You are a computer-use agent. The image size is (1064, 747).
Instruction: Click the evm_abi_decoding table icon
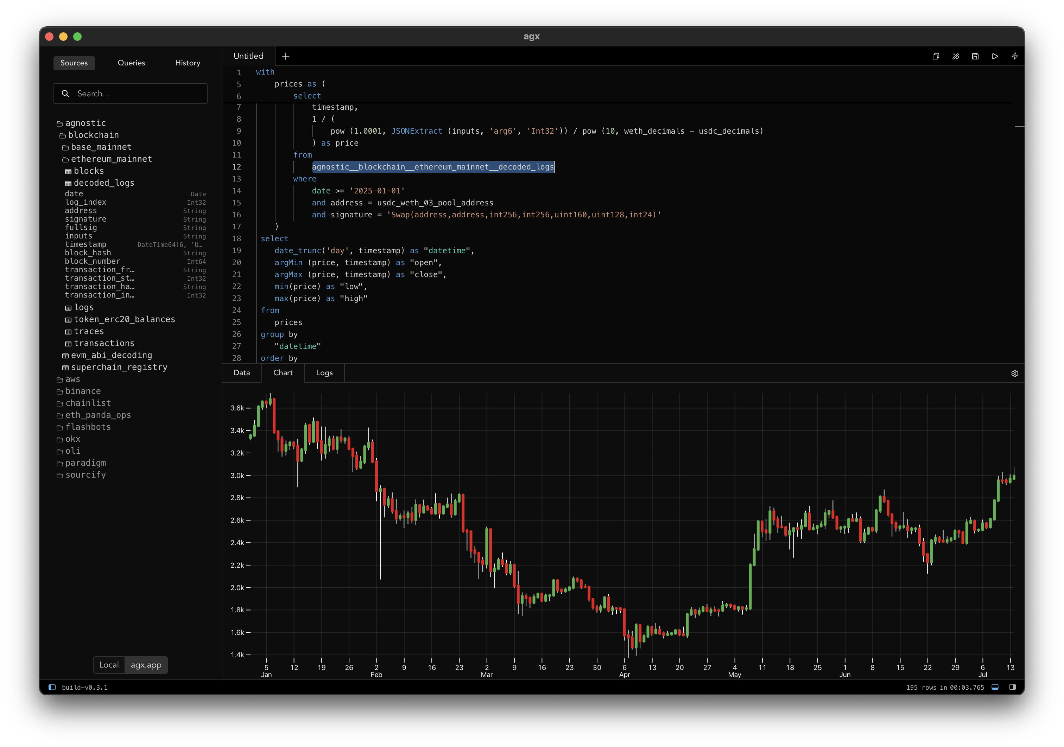[65, 356]
